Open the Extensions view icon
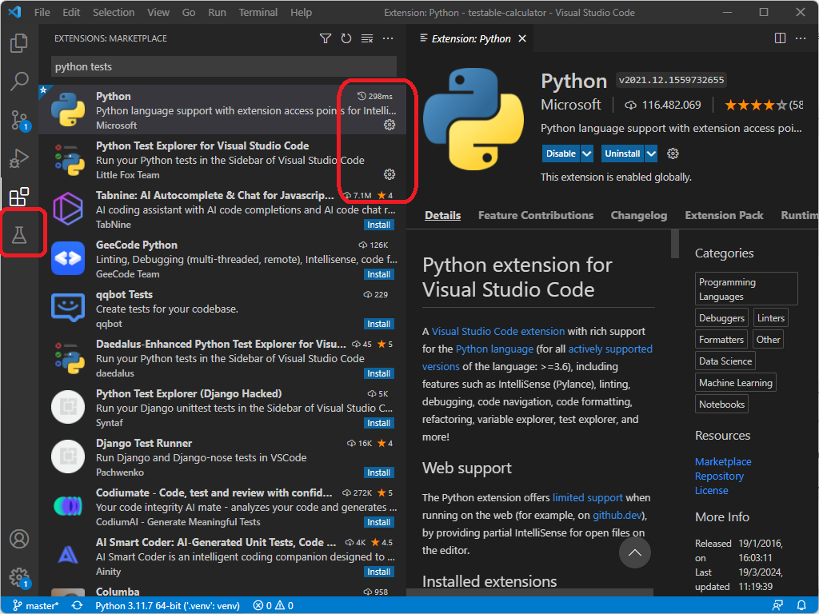 (x=19, y=197)
